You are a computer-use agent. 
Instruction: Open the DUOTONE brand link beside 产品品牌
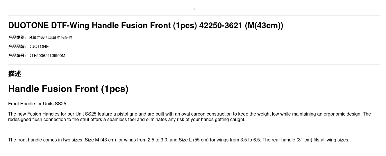[x=38, y=47]
